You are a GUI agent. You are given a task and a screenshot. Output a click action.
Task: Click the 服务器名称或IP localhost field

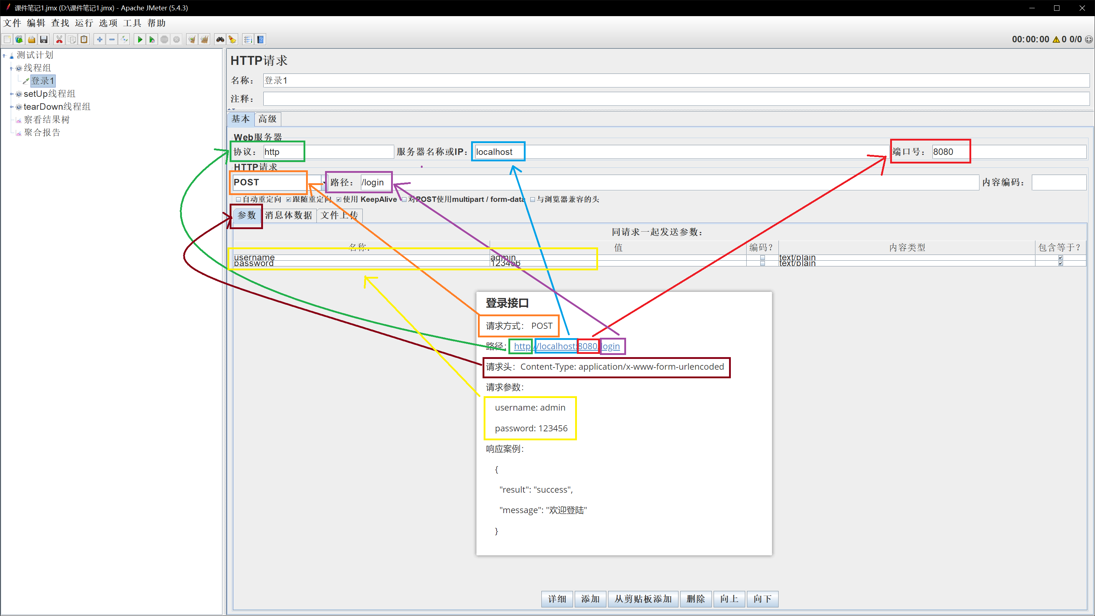click(680, 152)
